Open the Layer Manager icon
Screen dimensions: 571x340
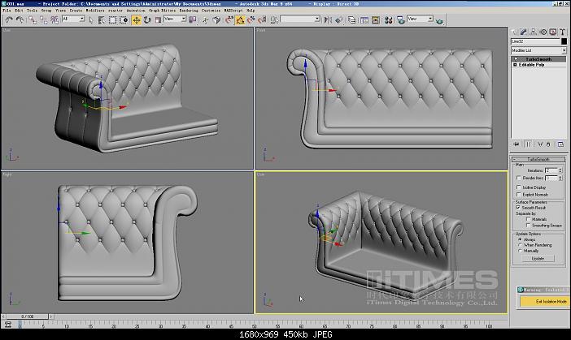(x=351, y=20)
